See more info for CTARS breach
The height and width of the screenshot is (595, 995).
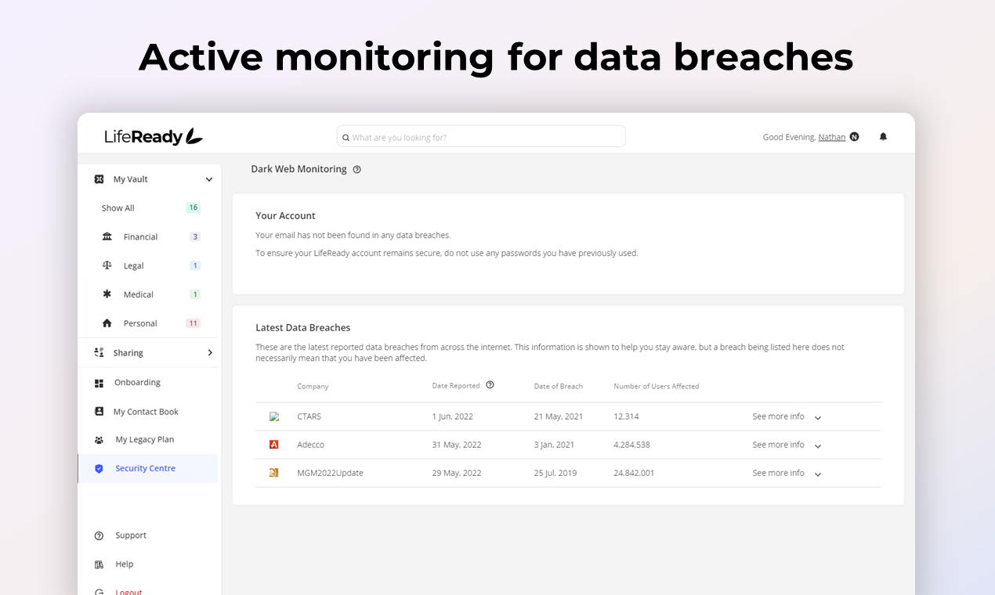pyautogui.click(x=778, y=416)
